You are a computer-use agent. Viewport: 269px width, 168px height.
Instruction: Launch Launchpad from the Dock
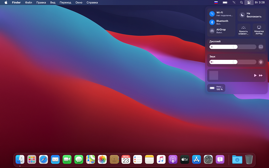32,159
